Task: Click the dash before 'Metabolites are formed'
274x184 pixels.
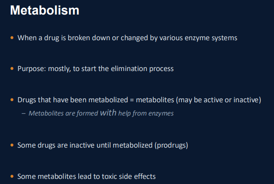Action: click(x=24, y=114)
